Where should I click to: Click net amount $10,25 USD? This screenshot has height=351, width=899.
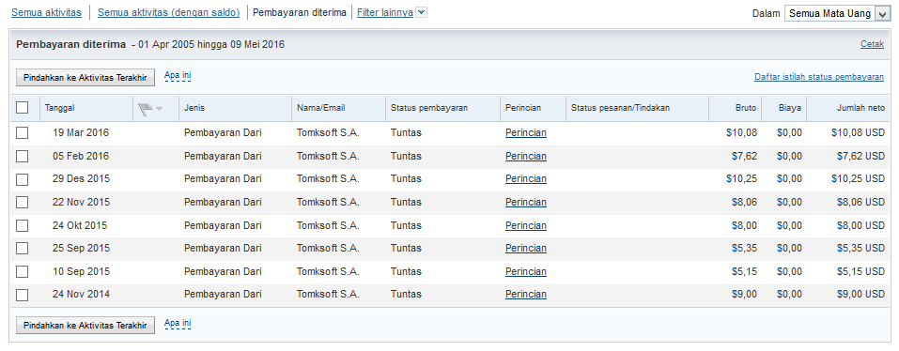point(858,178)
